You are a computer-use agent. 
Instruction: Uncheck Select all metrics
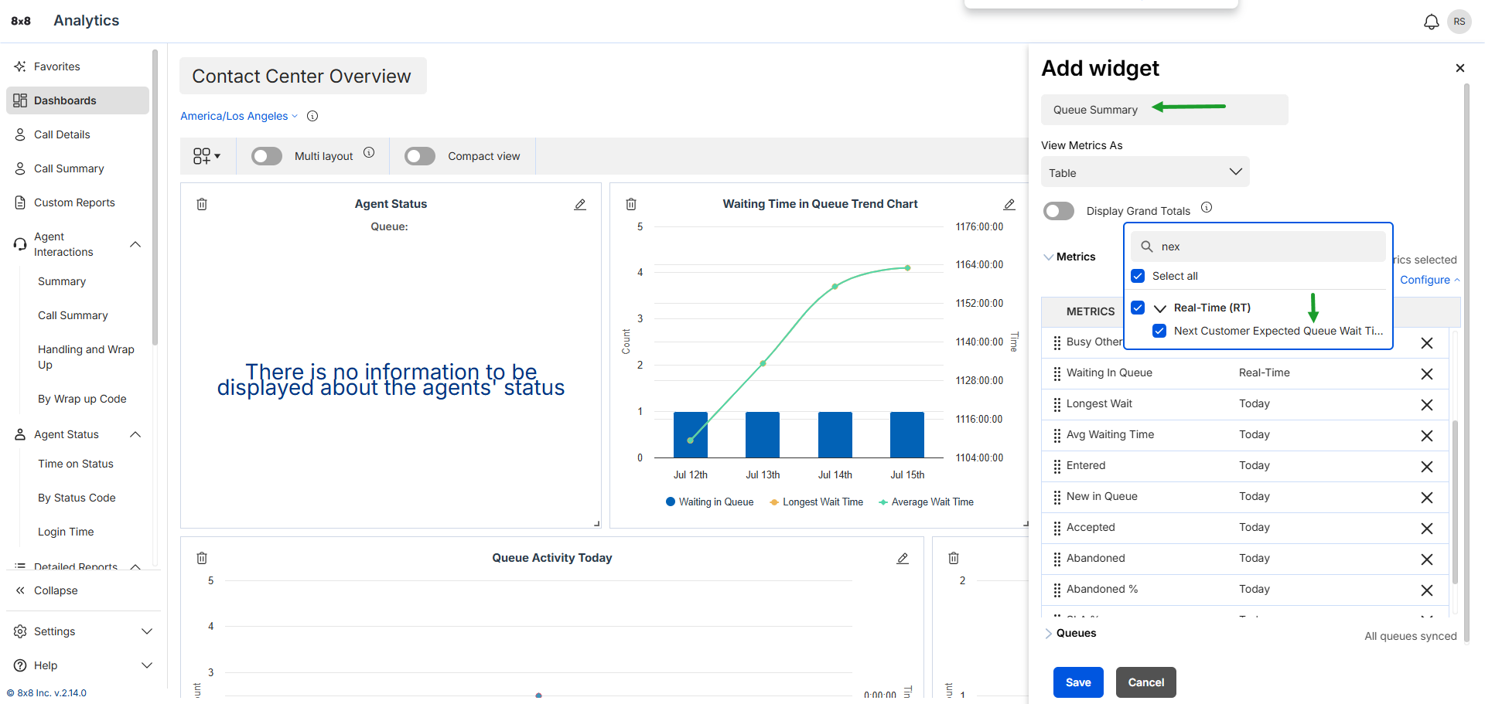[x=1138, y=276]
